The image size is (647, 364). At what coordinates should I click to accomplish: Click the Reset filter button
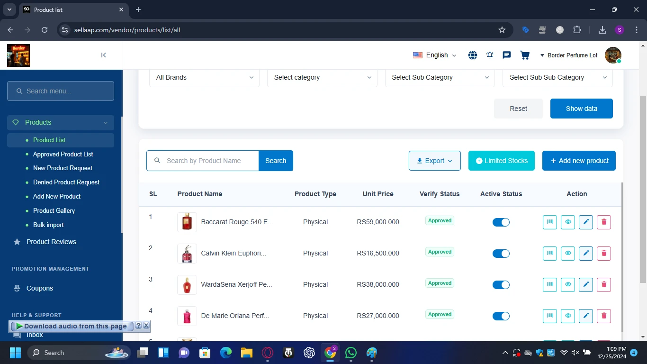coord(518,109)
